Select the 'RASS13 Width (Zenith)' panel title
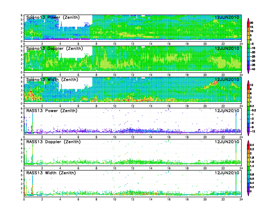 tap(51, 173)
